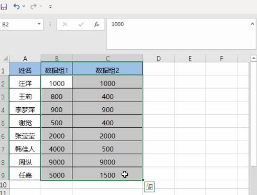Click the Save icon in quick access toolbar
The height and width of the screenshot is (195, 257).
(4, 7)
